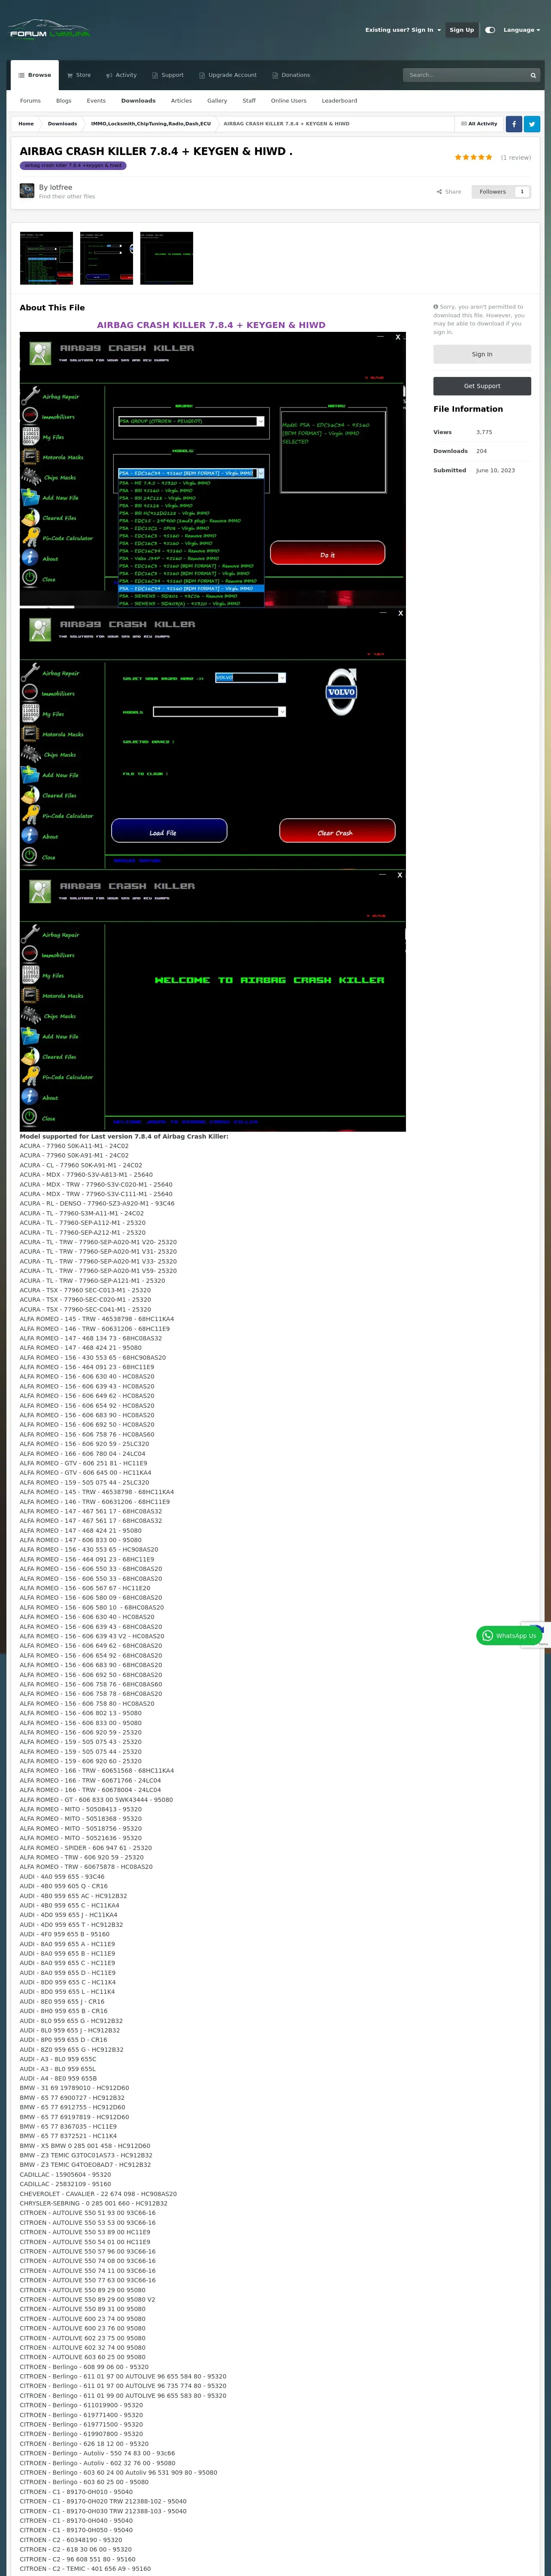This screenshot has width=551, height=2576.
Task: Open the first screenshot thumbnail
Action: 46,258
